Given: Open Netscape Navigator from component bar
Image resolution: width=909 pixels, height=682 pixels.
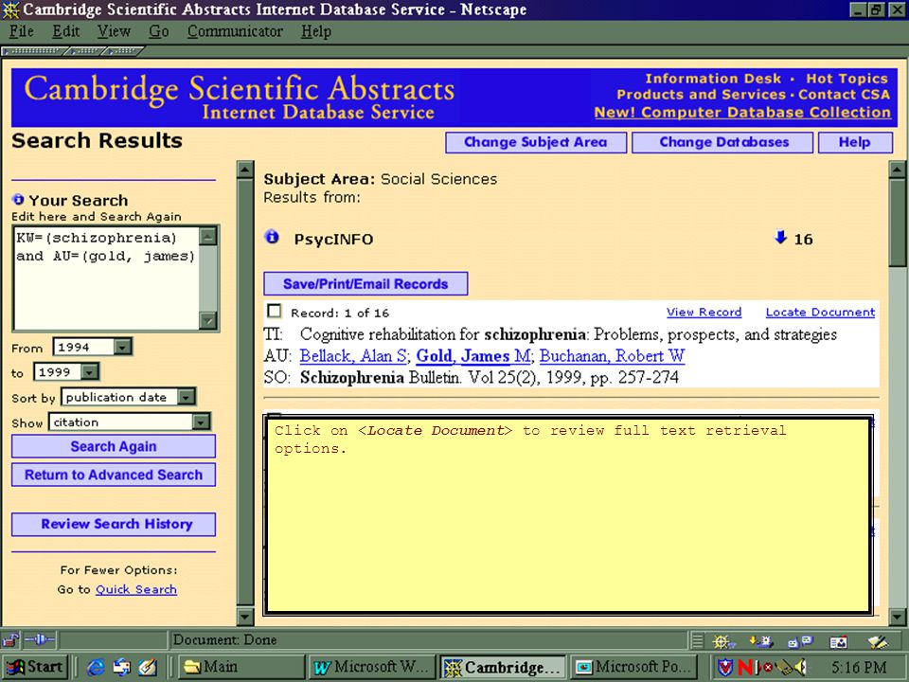Looking at the screenshot, I should 722,641.
